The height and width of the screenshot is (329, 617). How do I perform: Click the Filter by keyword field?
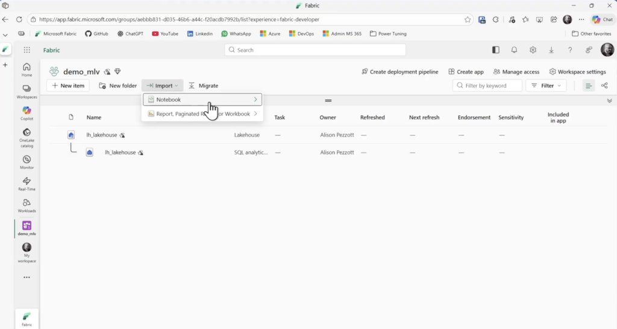(490, 86)
